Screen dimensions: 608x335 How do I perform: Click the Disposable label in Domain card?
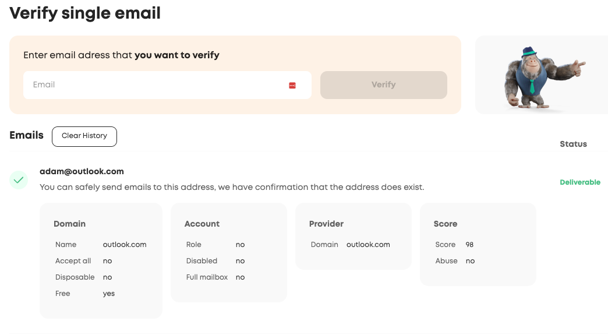(75, 277)
